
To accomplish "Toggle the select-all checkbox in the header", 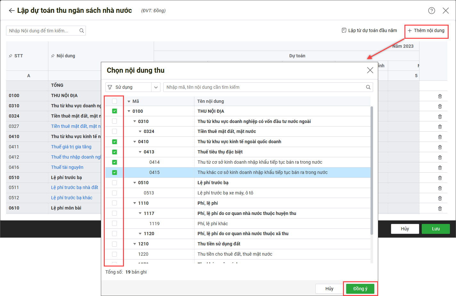I will pos(114,101).
